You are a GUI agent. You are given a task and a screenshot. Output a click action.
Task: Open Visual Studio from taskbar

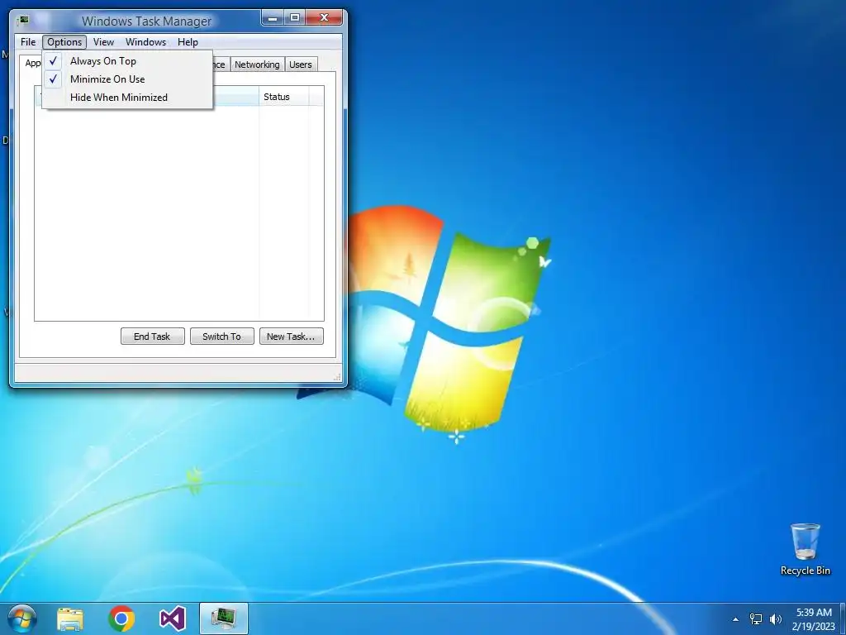[x=173, y=618]
